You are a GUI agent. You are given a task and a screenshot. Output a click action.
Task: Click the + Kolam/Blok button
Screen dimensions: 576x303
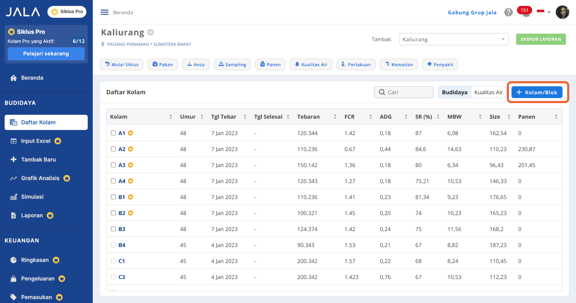point(537,92)
